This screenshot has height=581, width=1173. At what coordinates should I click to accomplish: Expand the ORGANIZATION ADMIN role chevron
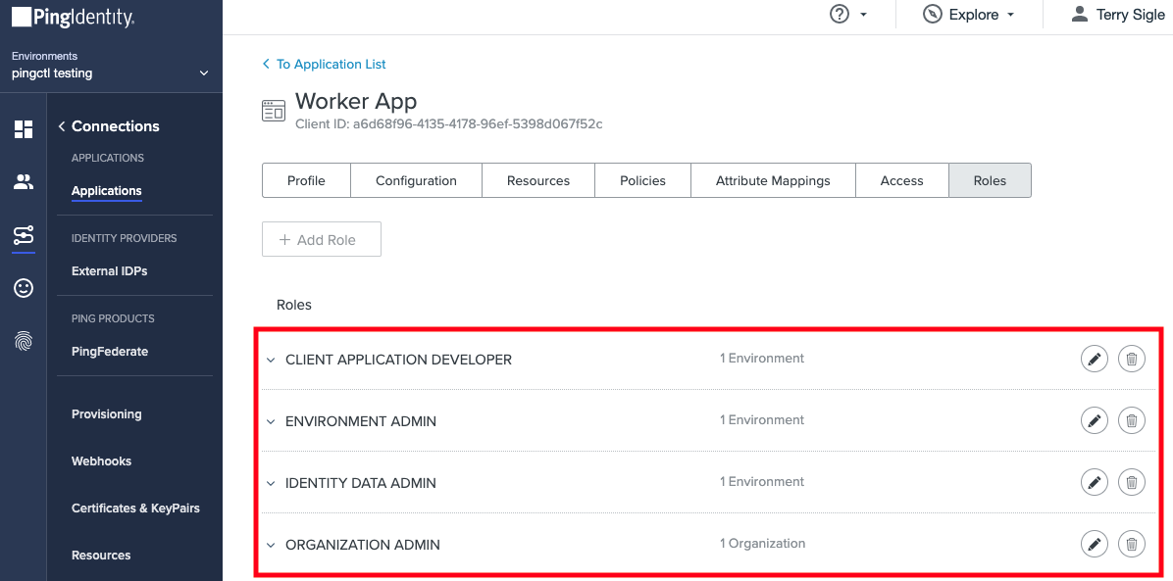pos(271,545)
